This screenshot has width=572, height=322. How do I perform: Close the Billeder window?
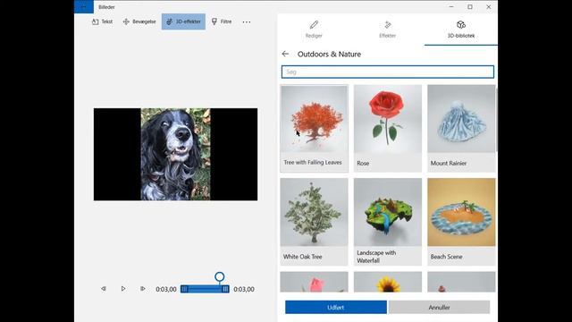click(x=489, y=7)
